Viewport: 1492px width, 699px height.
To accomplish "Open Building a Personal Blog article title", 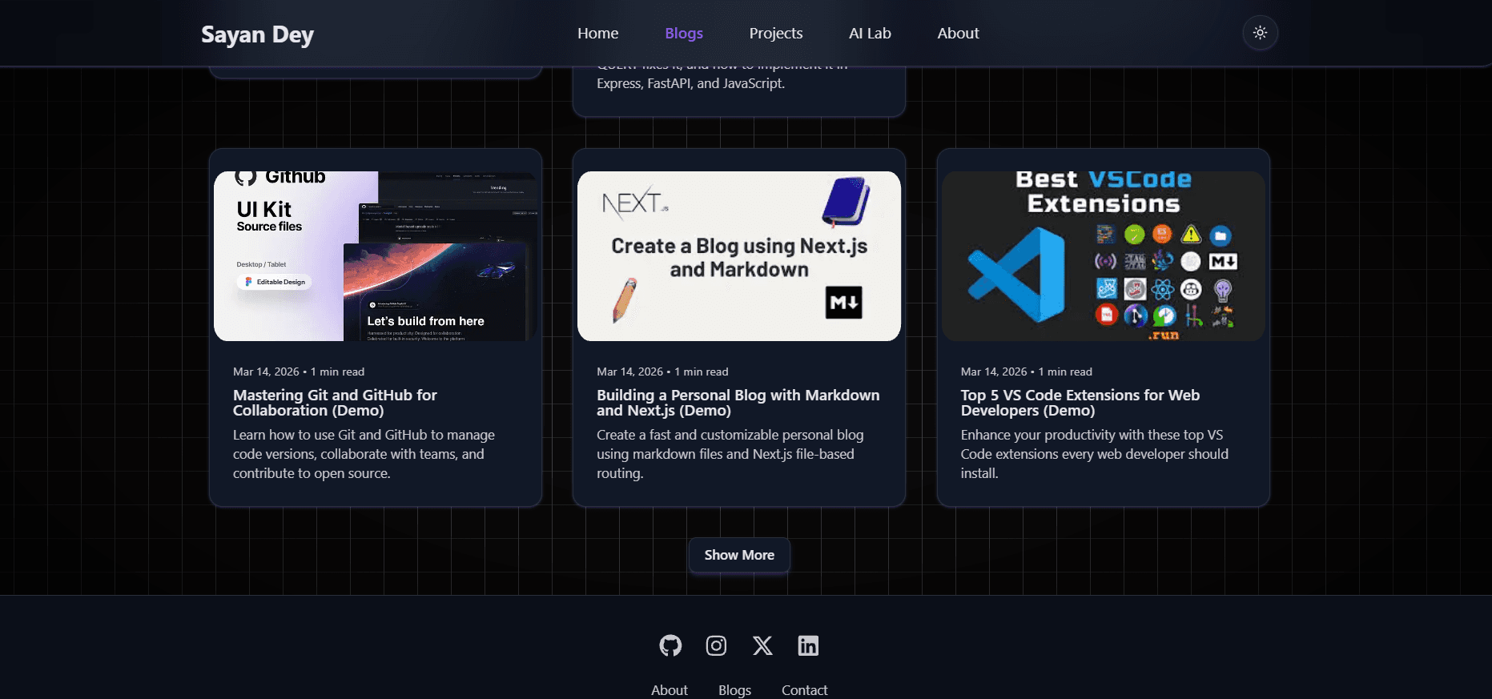I will (738, 403).
